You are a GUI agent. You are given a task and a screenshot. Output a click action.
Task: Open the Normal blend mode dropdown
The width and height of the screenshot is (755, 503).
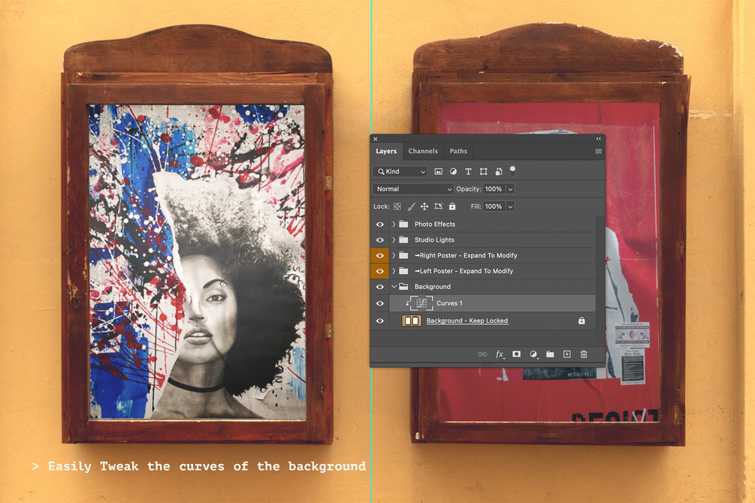(x=413, y=189)
